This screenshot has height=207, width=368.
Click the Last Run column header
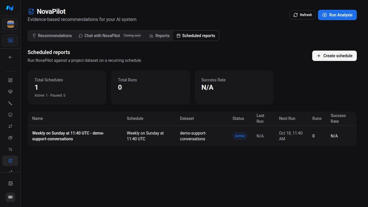260,118
